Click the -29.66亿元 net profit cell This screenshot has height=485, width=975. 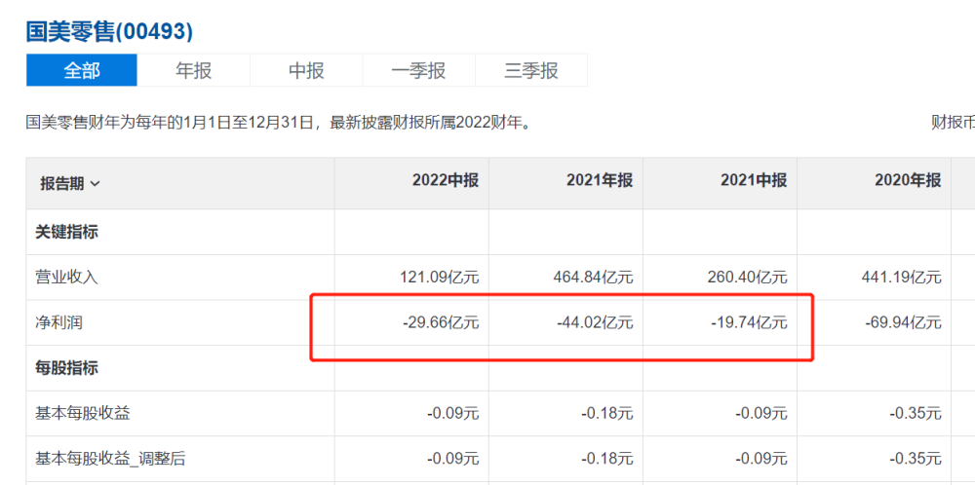click(x=441, y=323)
